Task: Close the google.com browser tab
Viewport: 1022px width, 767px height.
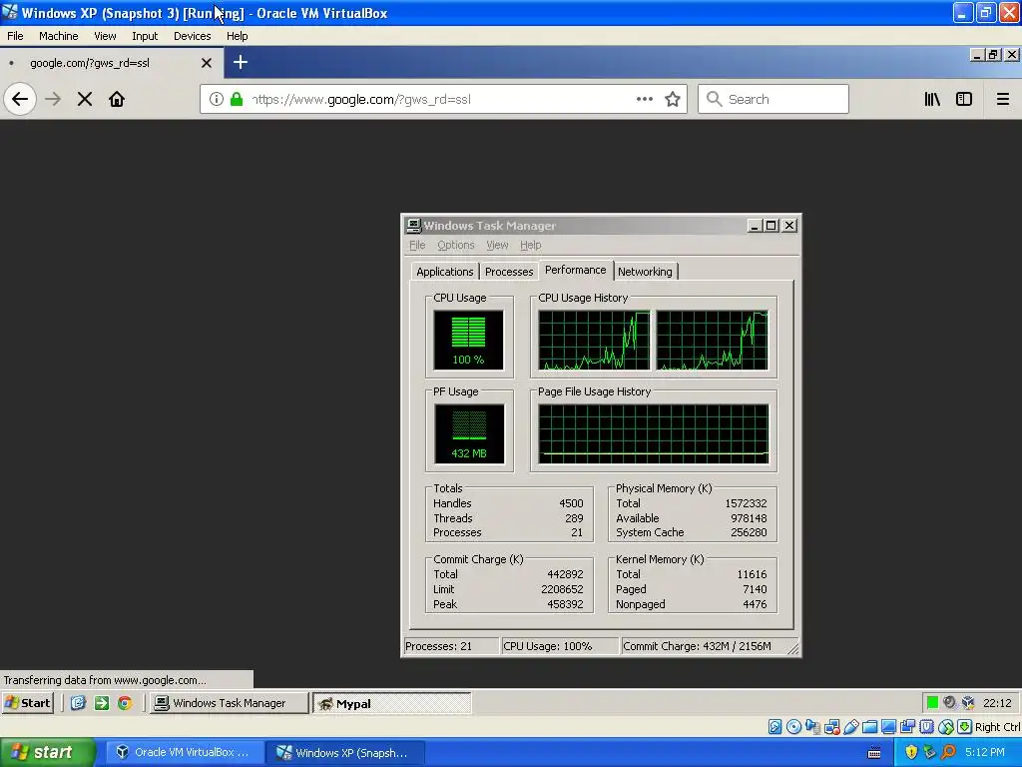Action: 207,63
